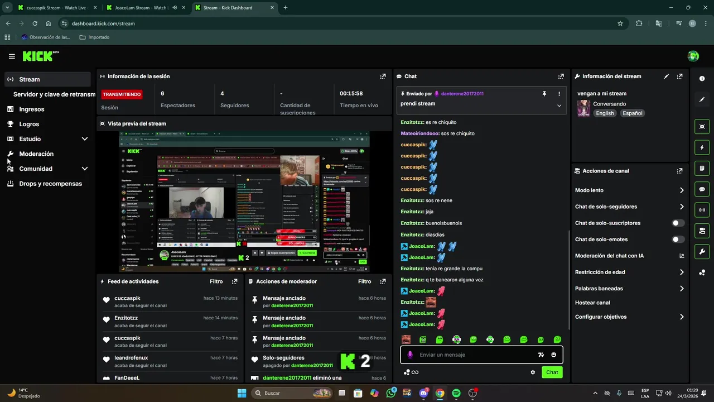Click the stream preview thumbnail
714x402 pixels.
[x=244, y=202]
